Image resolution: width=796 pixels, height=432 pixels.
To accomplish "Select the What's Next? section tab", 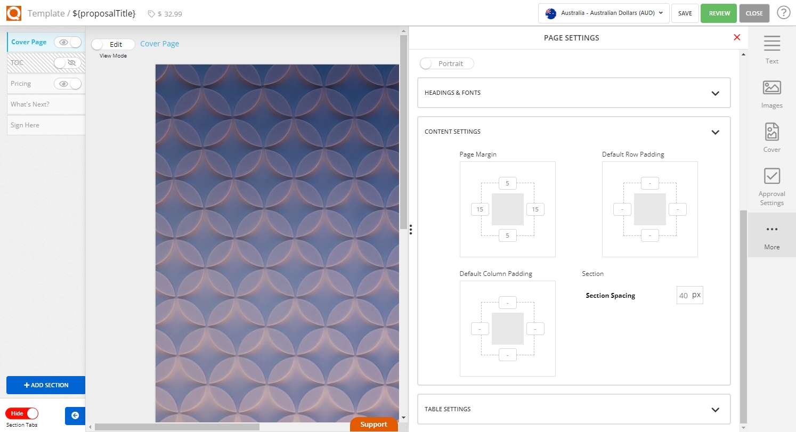I will click(x=46, y=104).
